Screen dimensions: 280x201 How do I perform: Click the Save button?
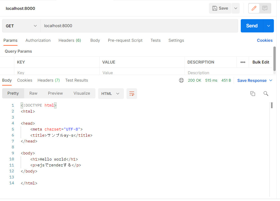tap(220, 8)
